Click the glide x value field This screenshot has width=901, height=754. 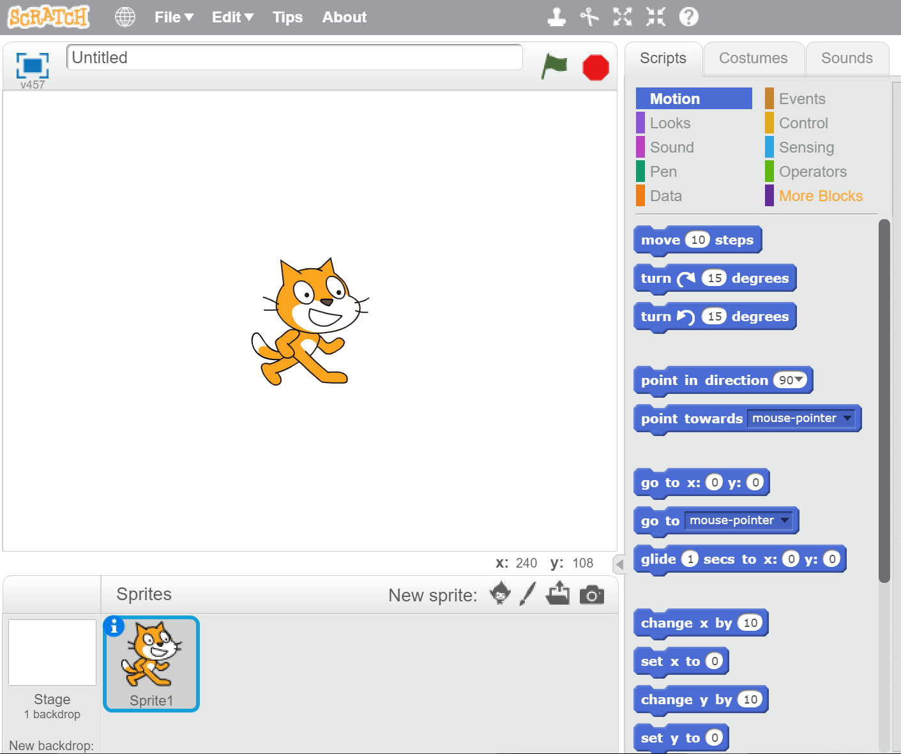[x=791, y=559]
